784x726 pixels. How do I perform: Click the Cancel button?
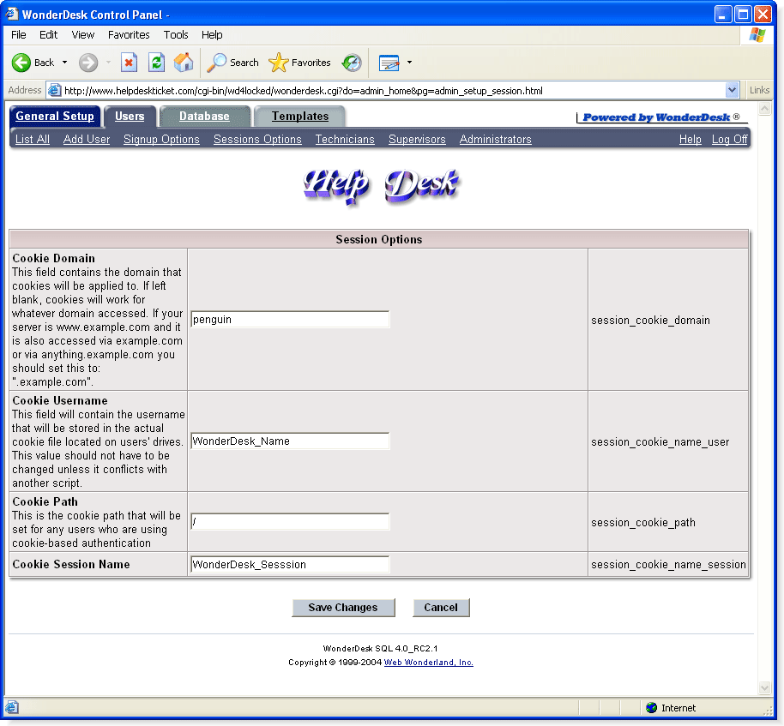pos(441,608)
